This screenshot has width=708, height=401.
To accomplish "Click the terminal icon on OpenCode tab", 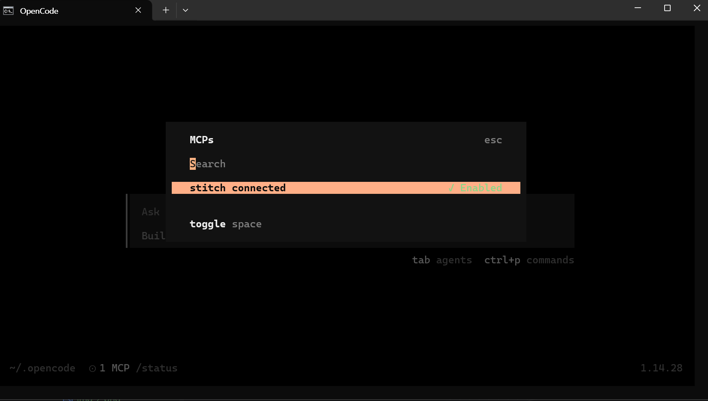I will coord(8,11).
